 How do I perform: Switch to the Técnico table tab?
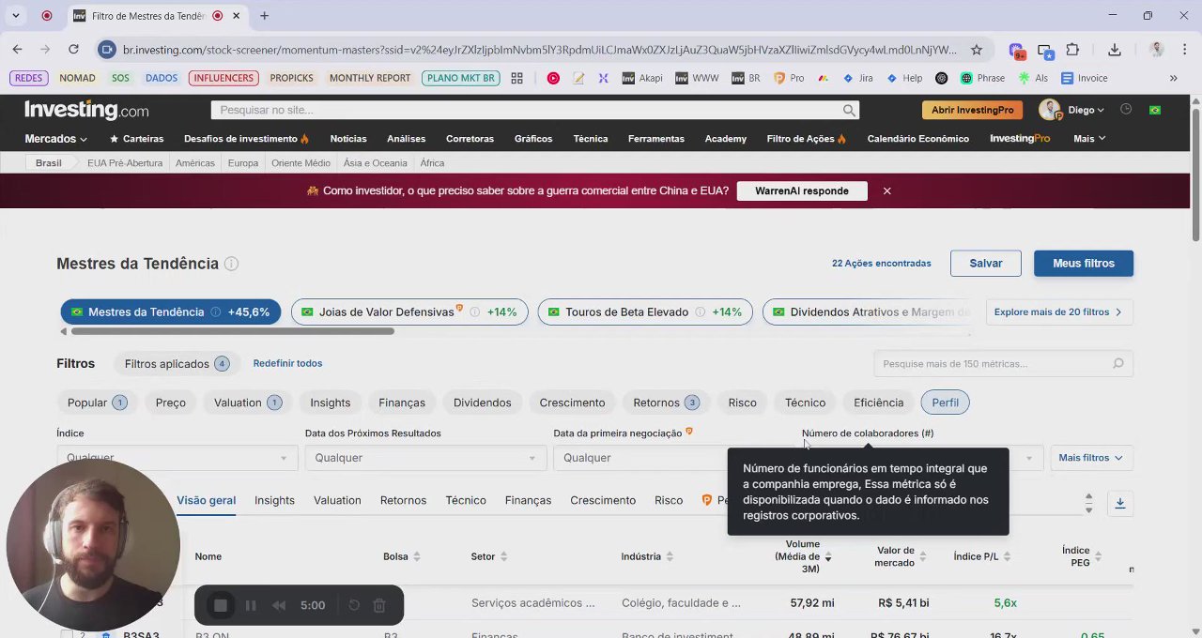coord(466,500)
